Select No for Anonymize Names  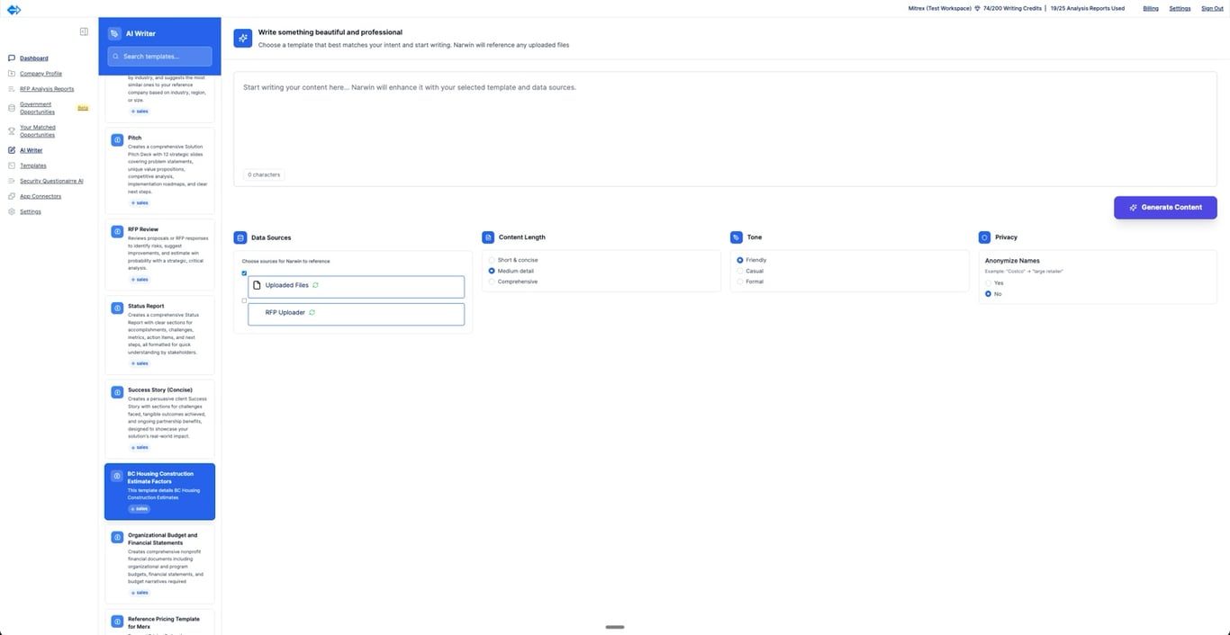(x=988, y=294)
